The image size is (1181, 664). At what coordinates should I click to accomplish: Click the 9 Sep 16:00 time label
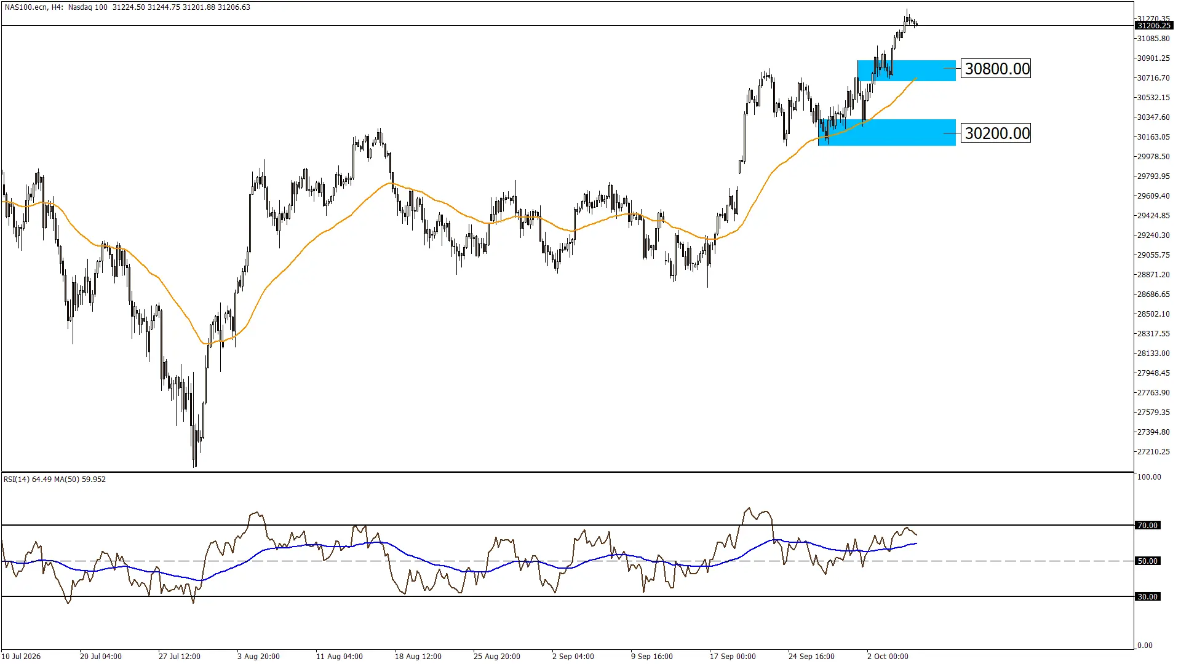coord(652,656)
